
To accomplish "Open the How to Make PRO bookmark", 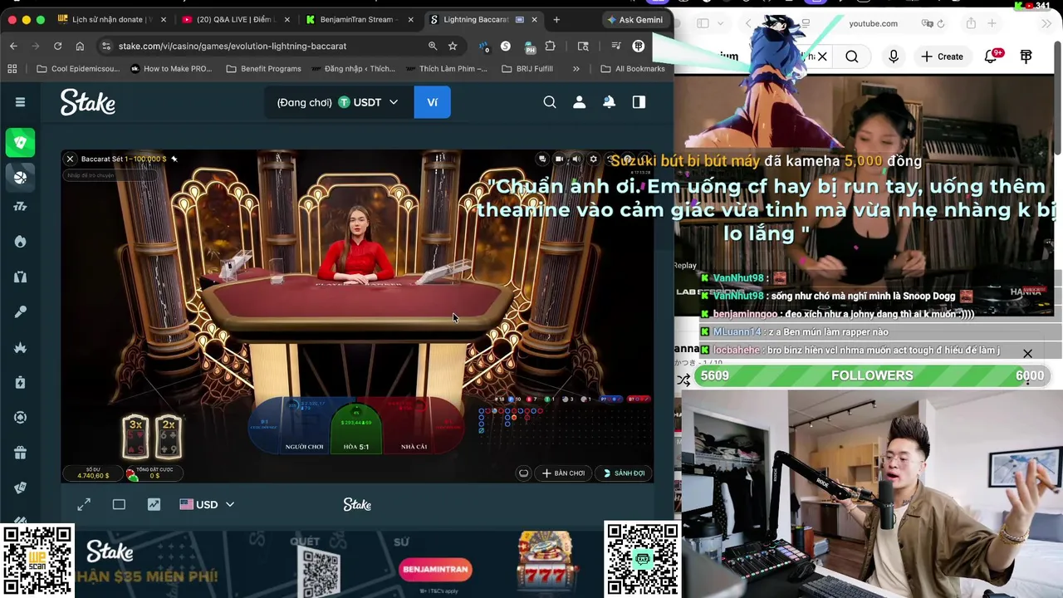I will coord(171,69).
